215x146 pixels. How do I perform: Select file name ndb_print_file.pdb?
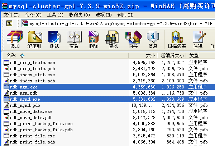click(32, 142)
